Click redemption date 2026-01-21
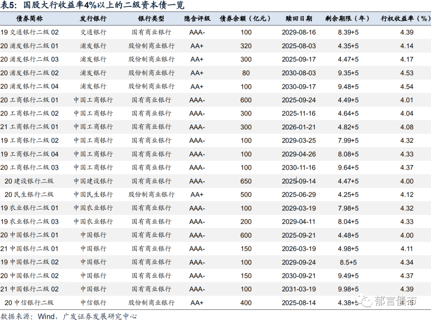This screenshot has width=431, height=320. point(299,127)
